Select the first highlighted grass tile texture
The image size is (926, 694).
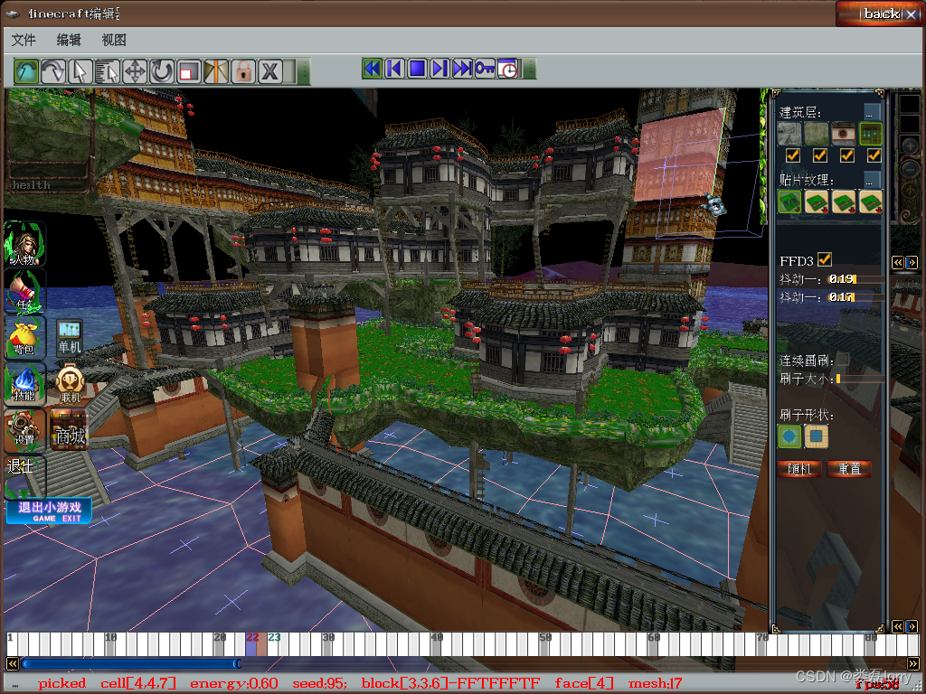(x=789, y=202)
